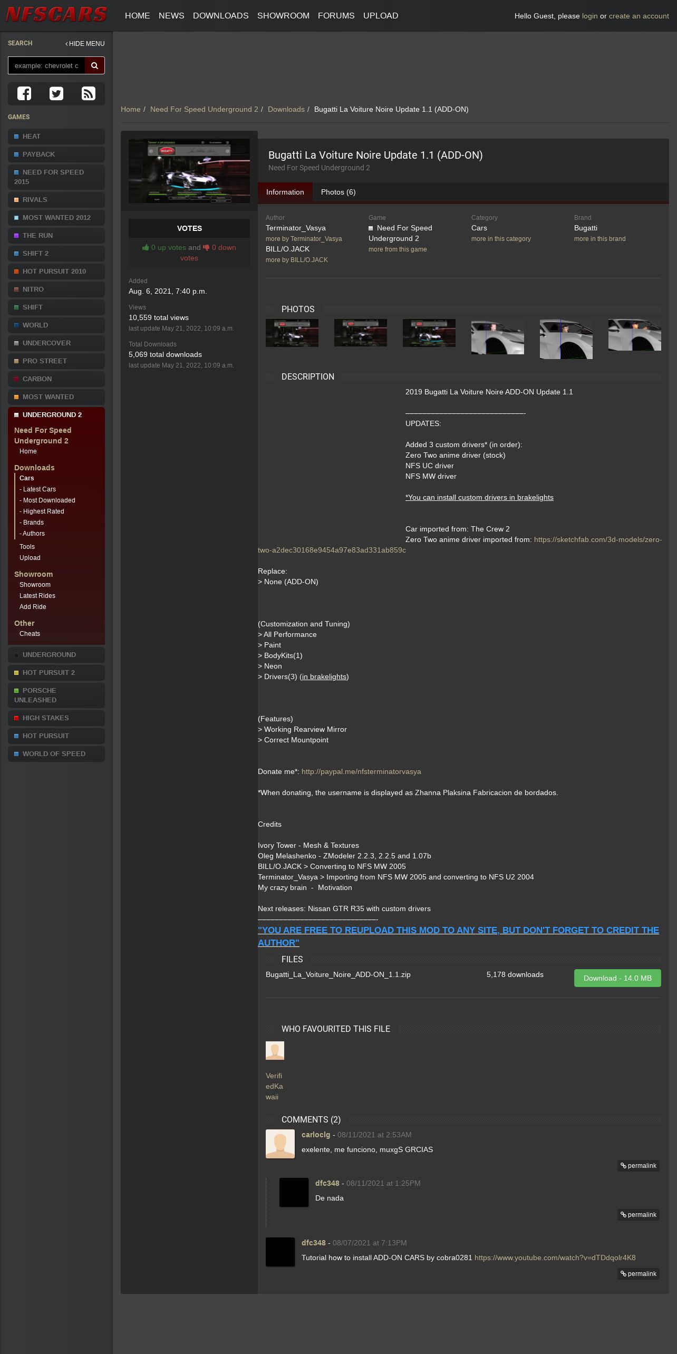Open the Home nav item
Screen dimensions: 677x1354
coord(138,16)
